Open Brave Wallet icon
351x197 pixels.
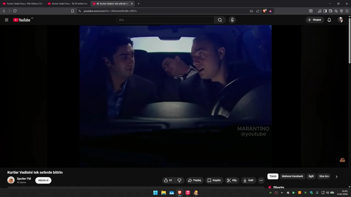[x=330, y=11]
